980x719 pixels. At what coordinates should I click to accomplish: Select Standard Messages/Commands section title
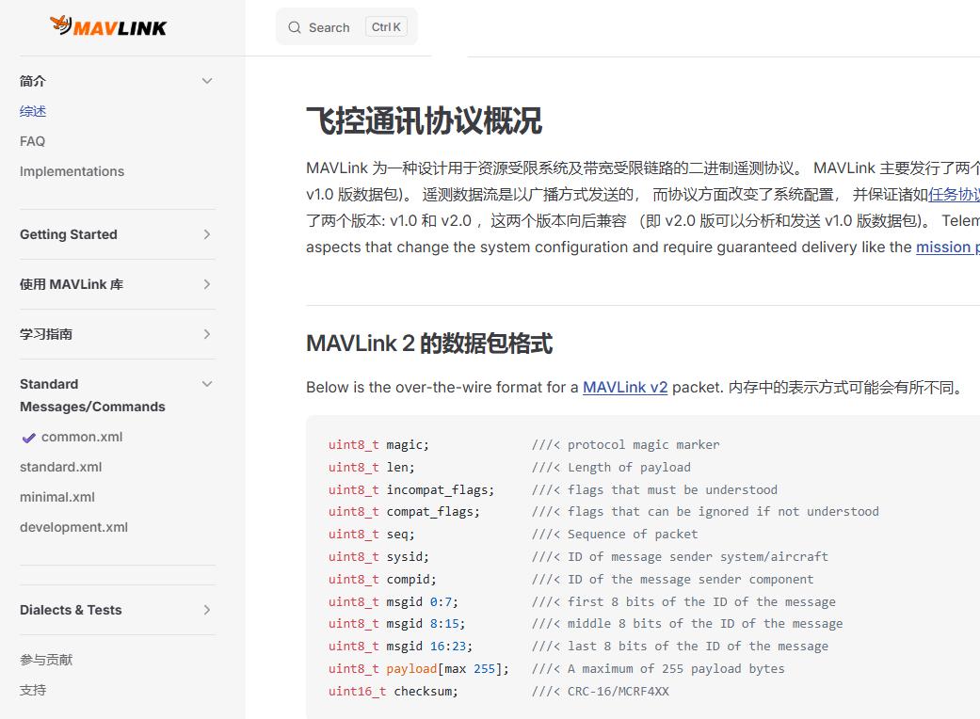tap(92, 395)
